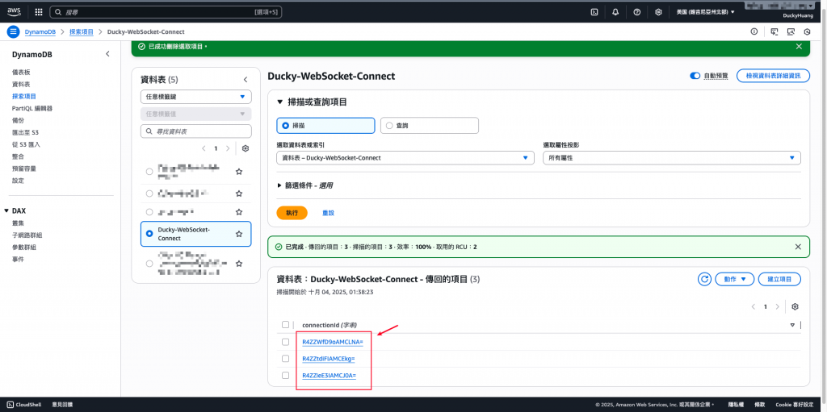
Task: Collapse the scan or query items section
Action: coord(280,102)
